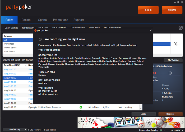Select the fastforward sub-tab
Screen dimensions: 185x132
(x=28, y=28)
